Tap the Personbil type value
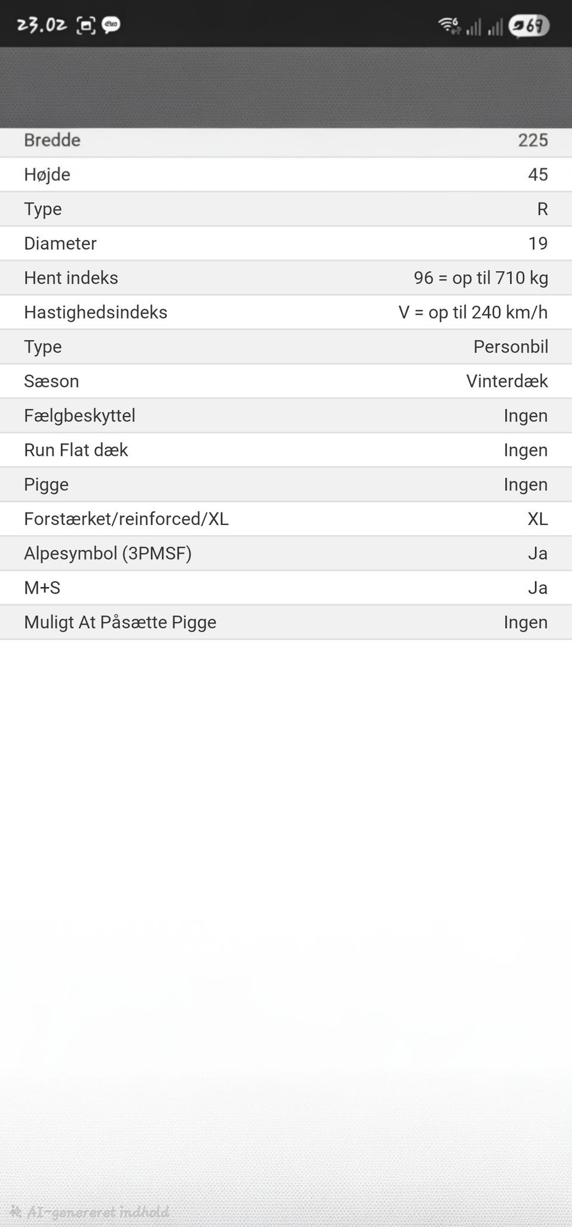Viewport: 572px width, 1227px height. [510, 347]
